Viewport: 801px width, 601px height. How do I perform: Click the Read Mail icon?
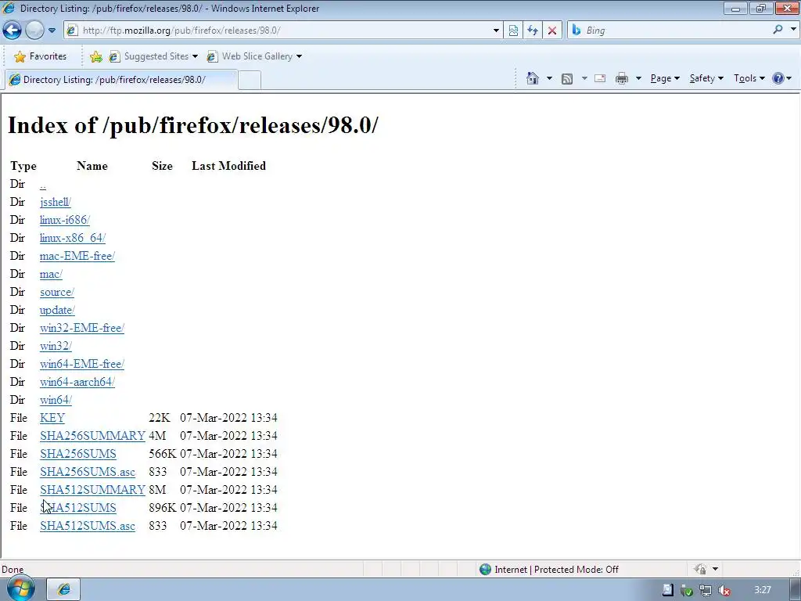[x=600, y=78]
